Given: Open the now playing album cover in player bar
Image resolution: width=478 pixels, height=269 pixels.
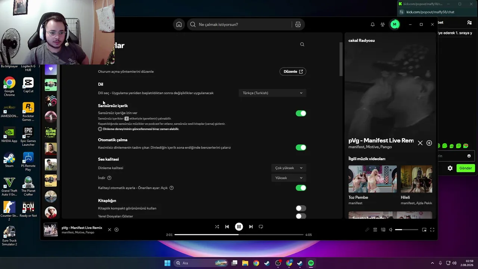Looking at the screenshot, I should 51,230.
